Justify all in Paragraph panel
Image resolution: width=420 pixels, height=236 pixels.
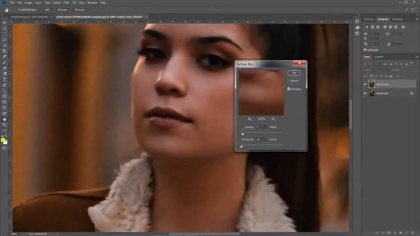[x=403, y=27]
